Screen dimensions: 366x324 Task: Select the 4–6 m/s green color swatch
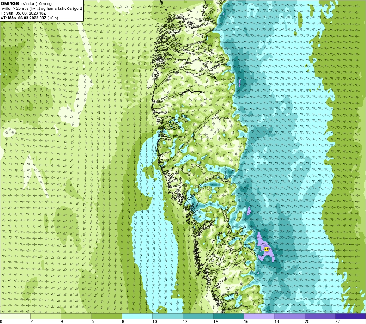(76, 316)
